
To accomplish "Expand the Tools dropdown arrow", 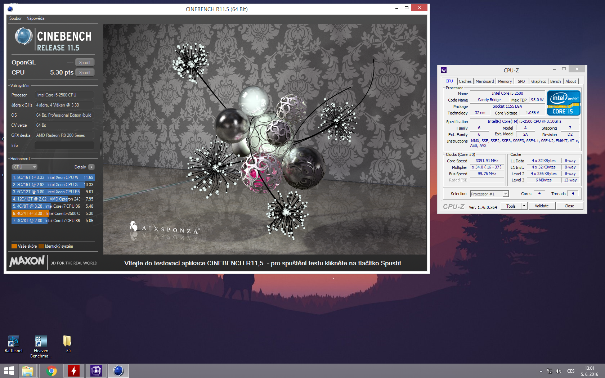I will 524,206.
